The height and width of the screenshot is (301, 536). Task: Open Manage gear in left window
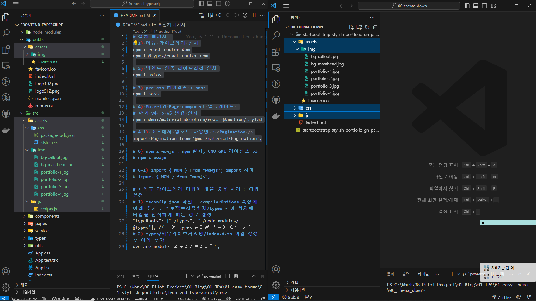pos(6,287)
